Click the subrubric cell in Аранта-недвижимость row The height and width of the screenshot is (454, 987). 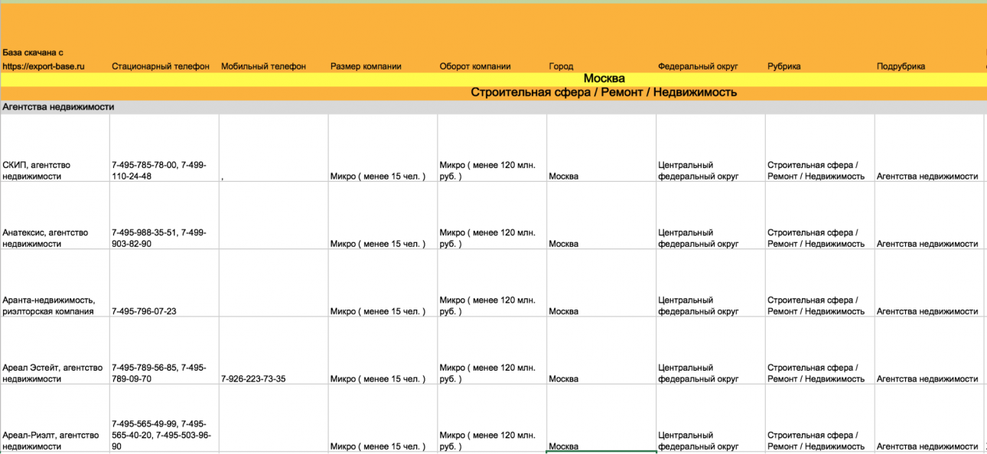930,283
